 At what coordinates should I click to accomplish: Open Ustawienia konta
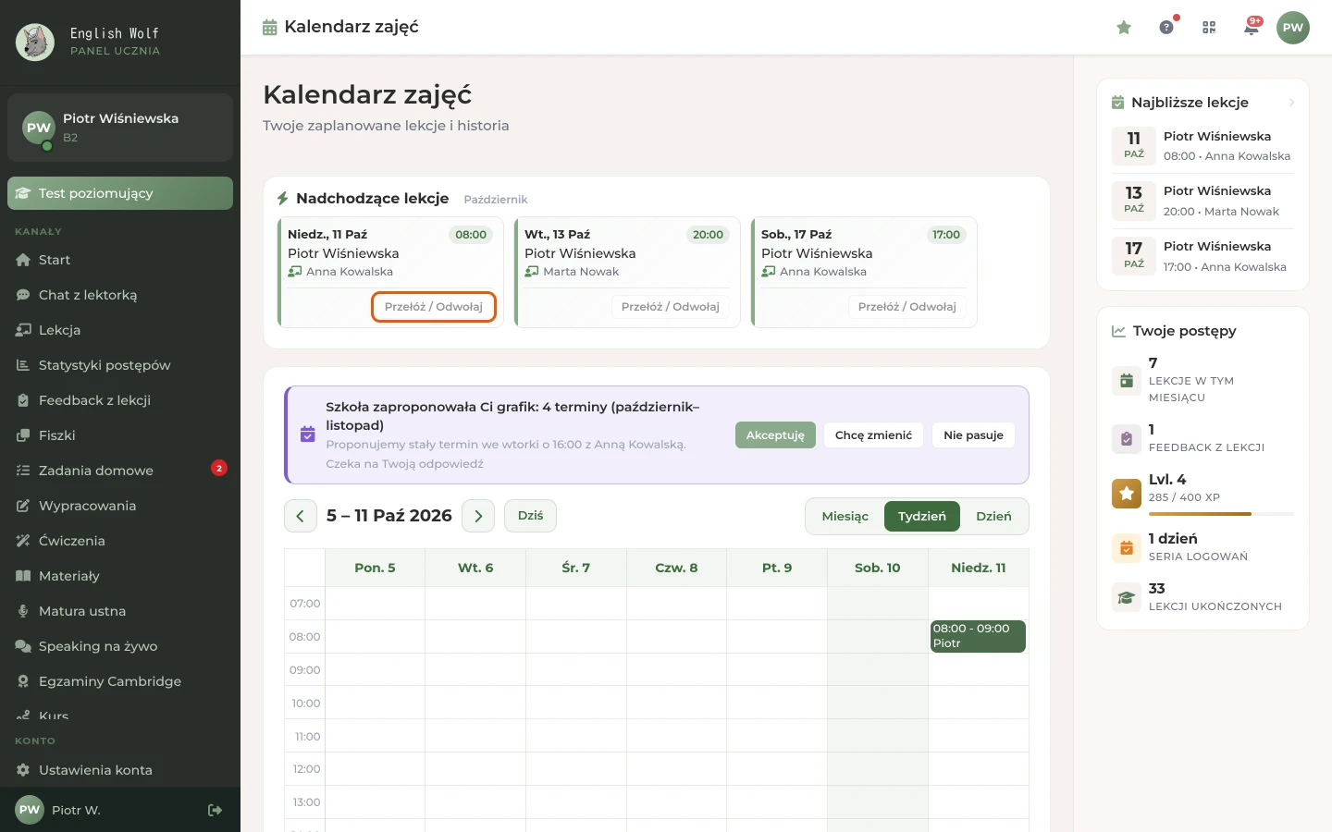[x=120, y=770]
